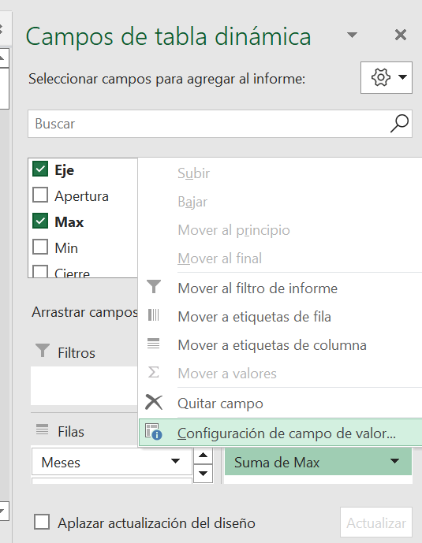Open the task pane options dropdown arrow
The image size is (422, 543).
tap(352, 35)
